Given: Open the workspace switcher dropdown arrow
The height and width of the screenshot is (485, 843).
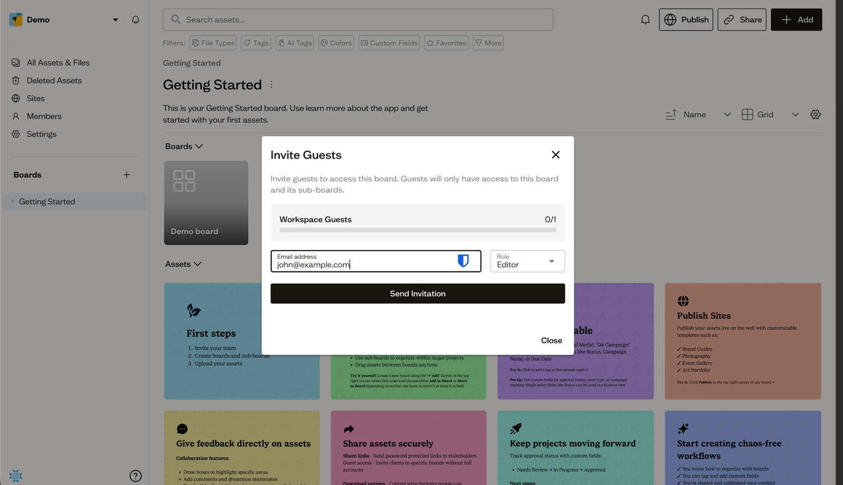Looking at the screenshot, I should coord(115,20).
